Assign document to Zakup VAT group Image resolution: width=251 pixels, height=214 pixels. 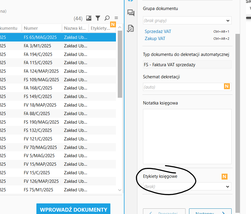155,38
